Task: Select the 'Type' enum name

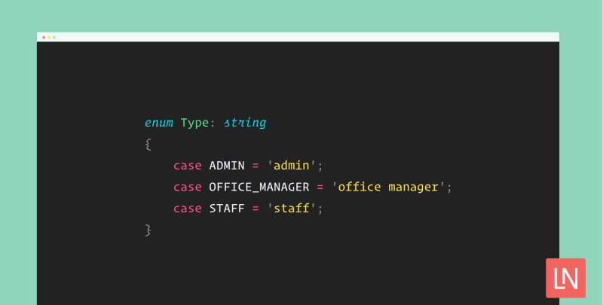Action: click(194, 122)
